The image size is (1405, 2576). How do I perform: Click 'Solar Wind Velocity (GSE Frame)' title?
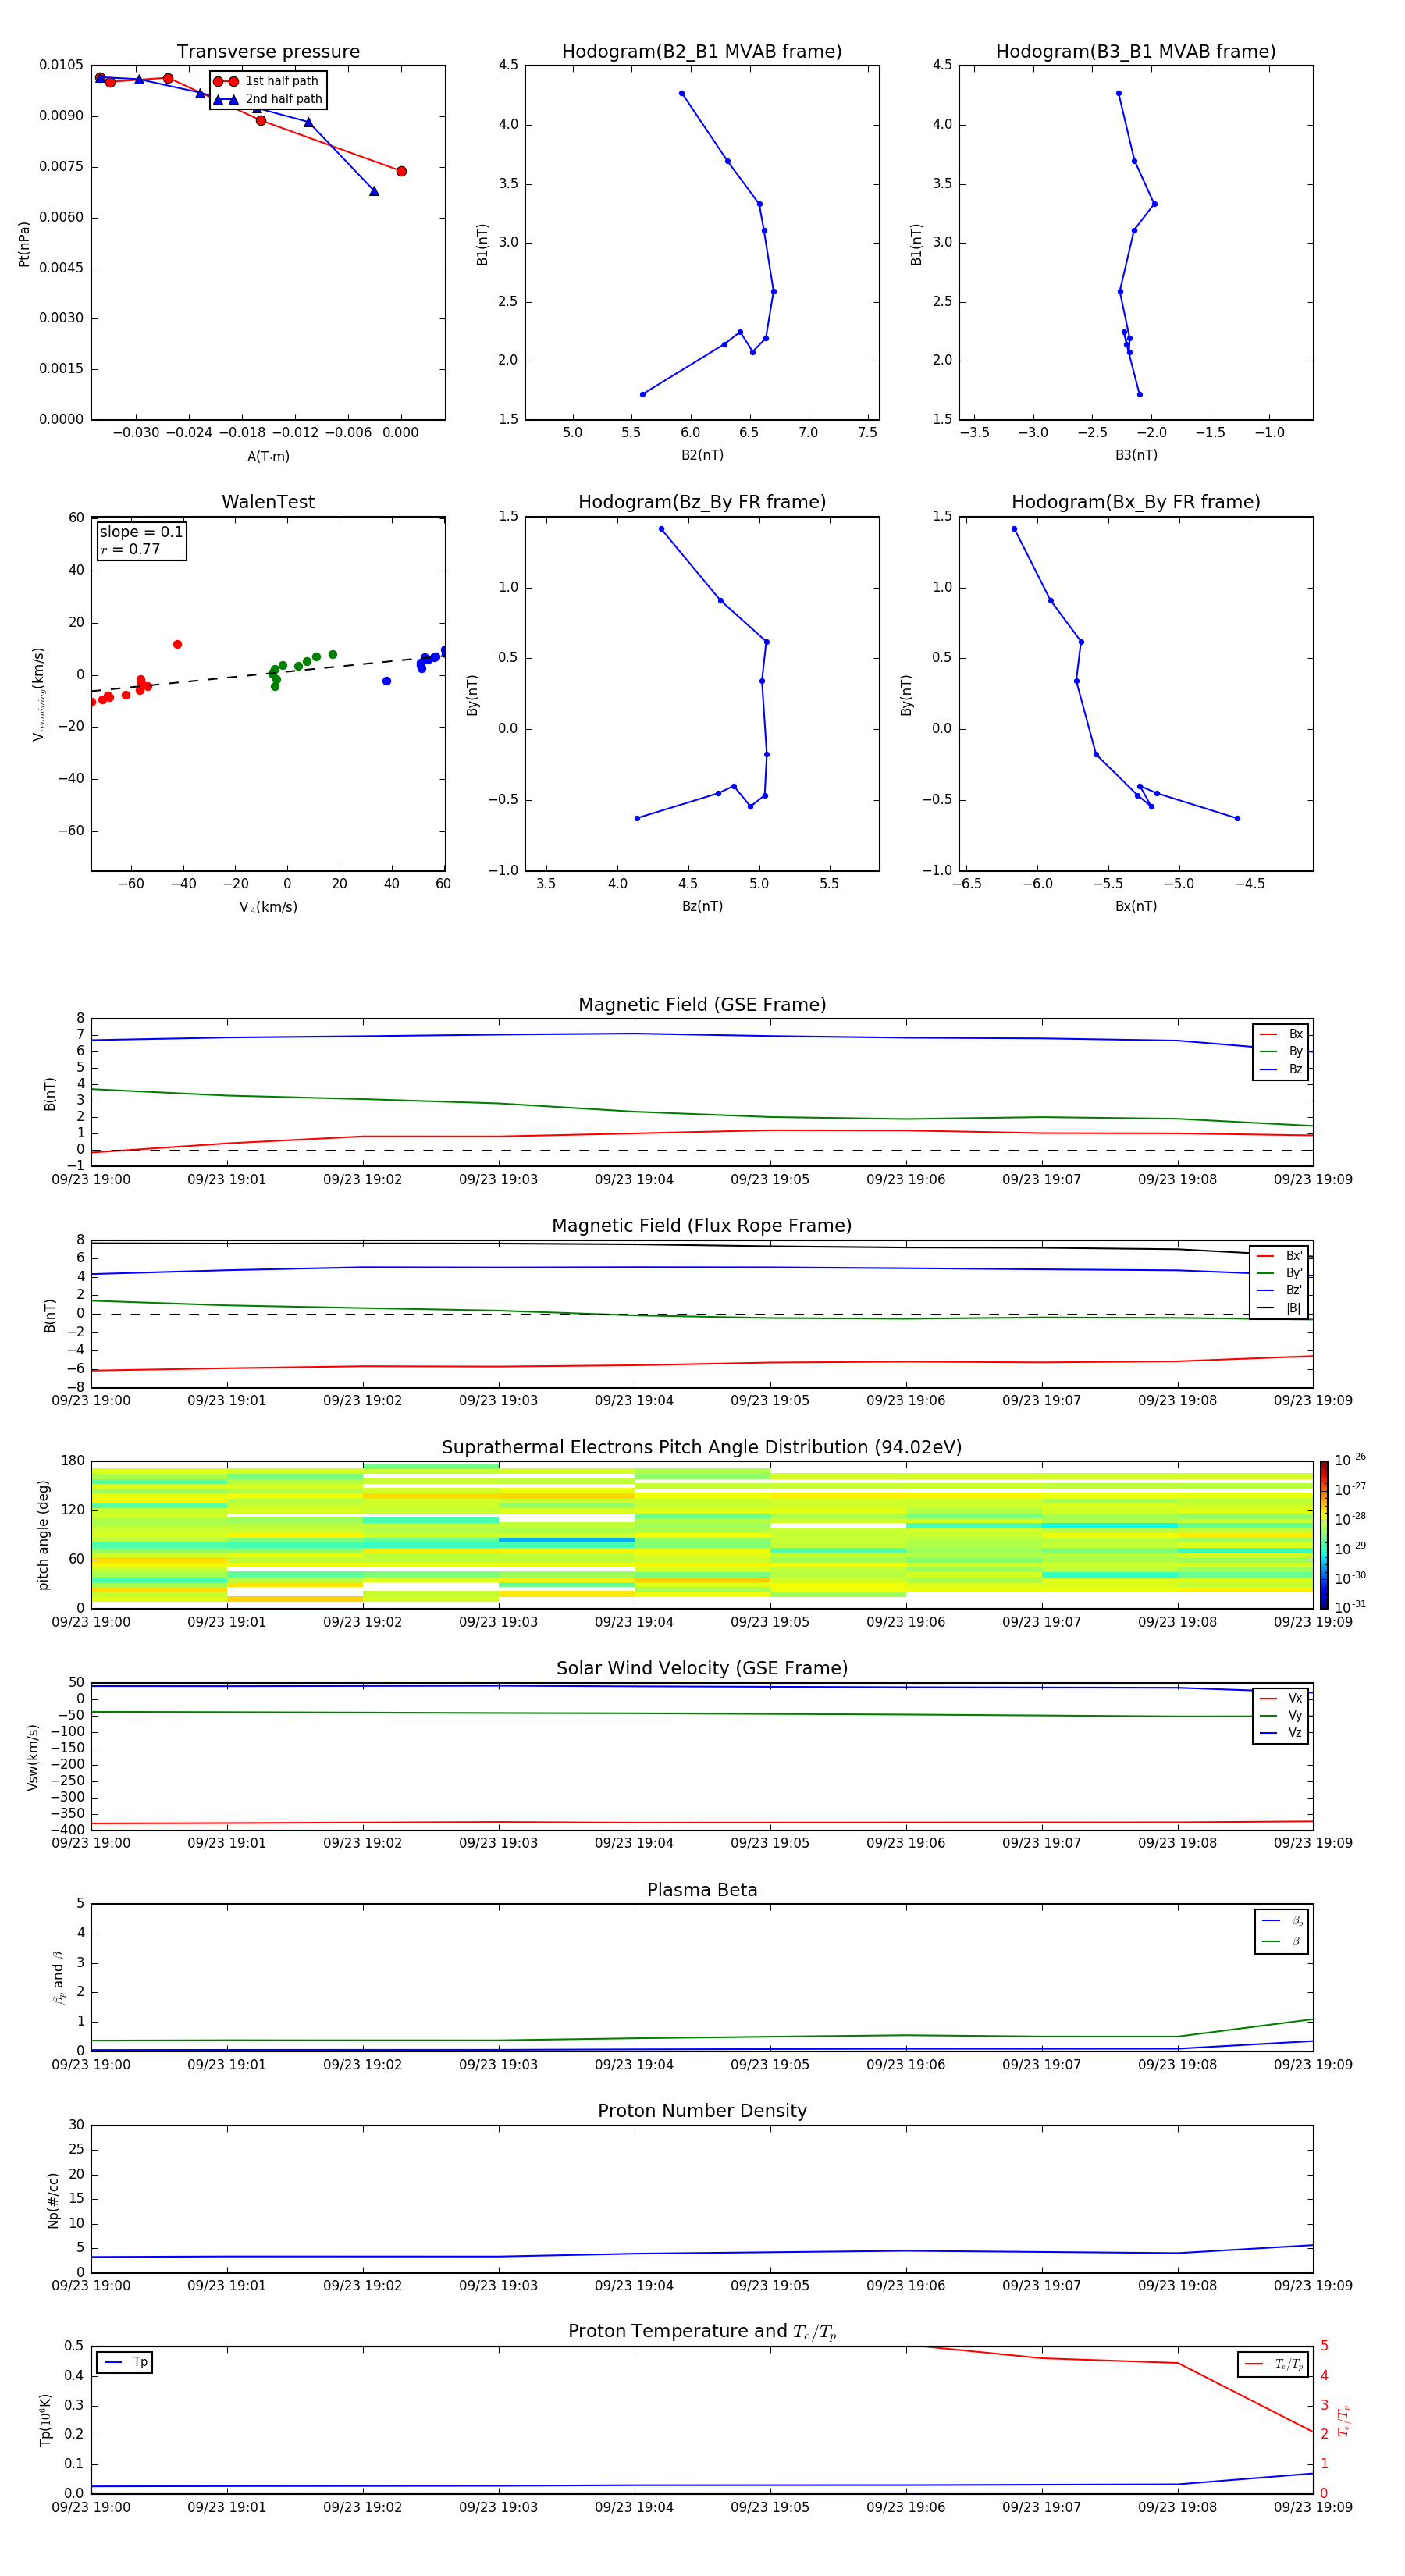click(702, 1668)
